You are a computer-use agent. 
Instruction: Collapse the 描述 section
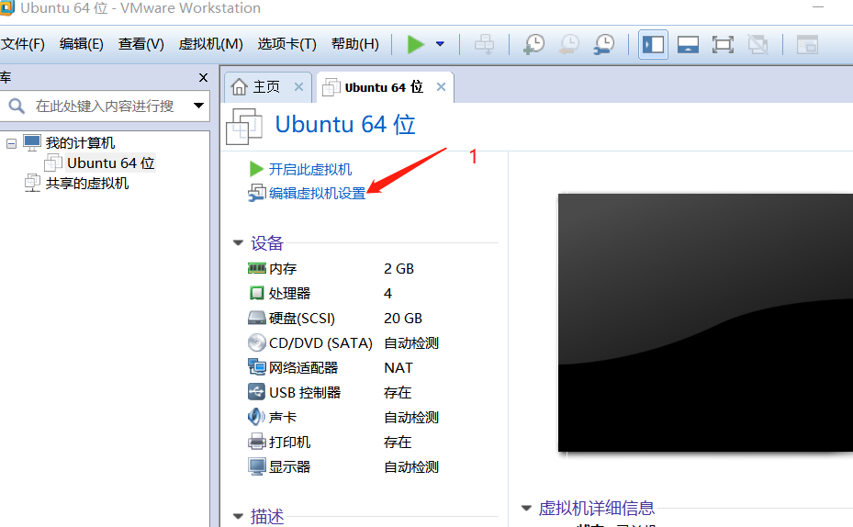point(238,516)
